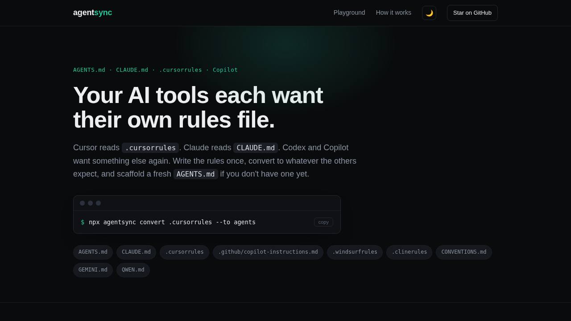
Task: Go to How it works section
Action: coord(393,12)
